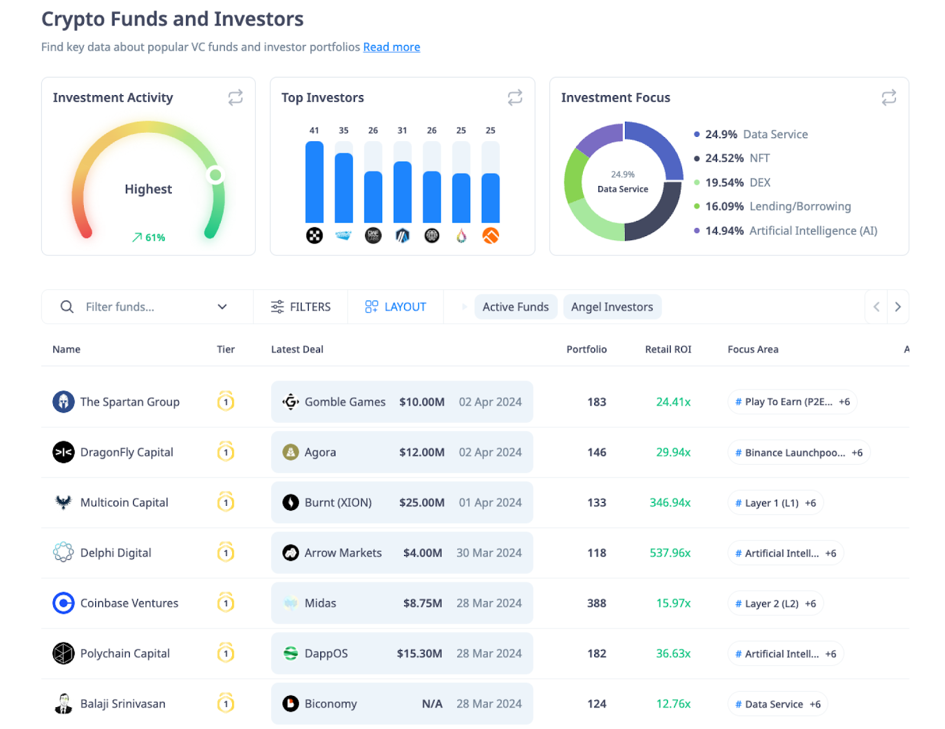The height and width of the screenshot is (729, 945).
Task: Select the Angel Investors filter tab
Action: coord(612,307)
